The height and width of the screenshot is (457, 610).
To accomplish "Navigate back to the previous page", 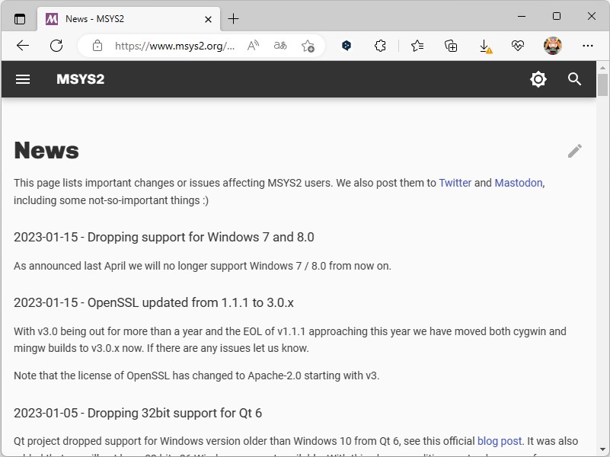I will tap(22, 46).
